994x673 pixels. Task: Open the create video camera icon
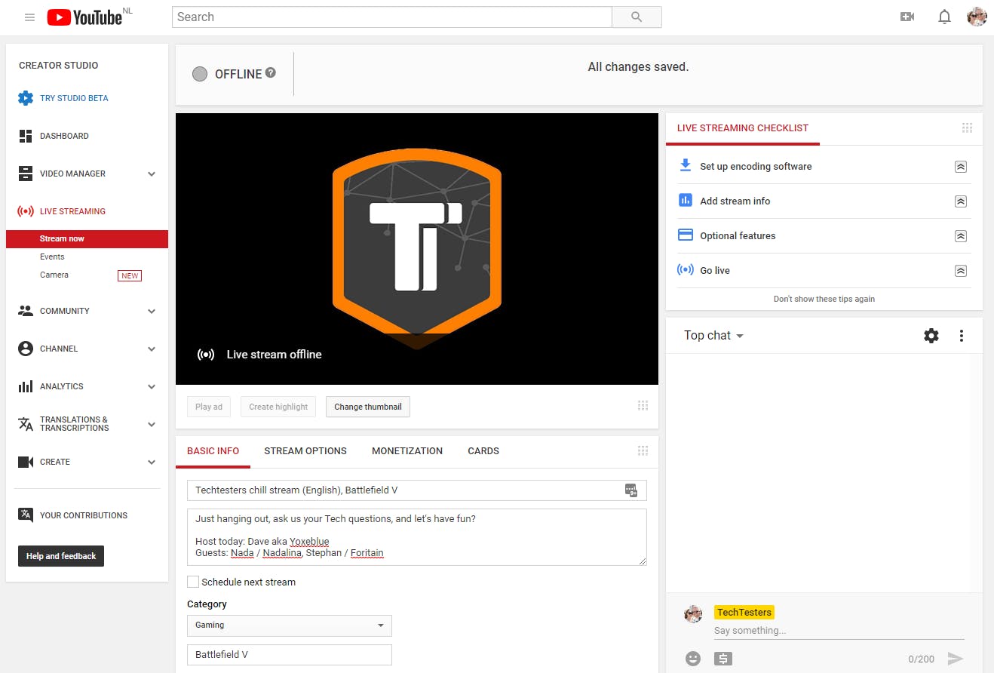(907, 17)
